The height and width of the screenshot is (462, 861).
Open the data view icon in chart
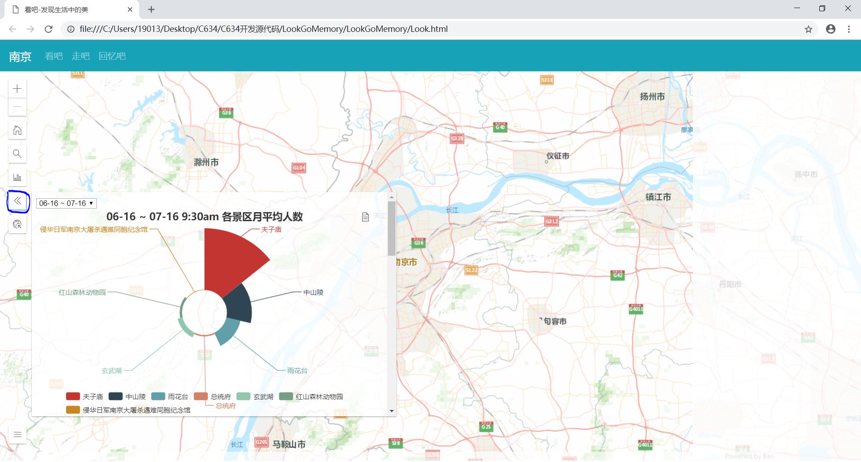[365, 217]
